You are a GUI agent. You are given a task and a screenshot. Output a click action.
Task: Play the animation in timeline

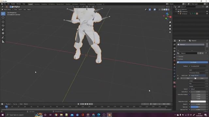88,104
